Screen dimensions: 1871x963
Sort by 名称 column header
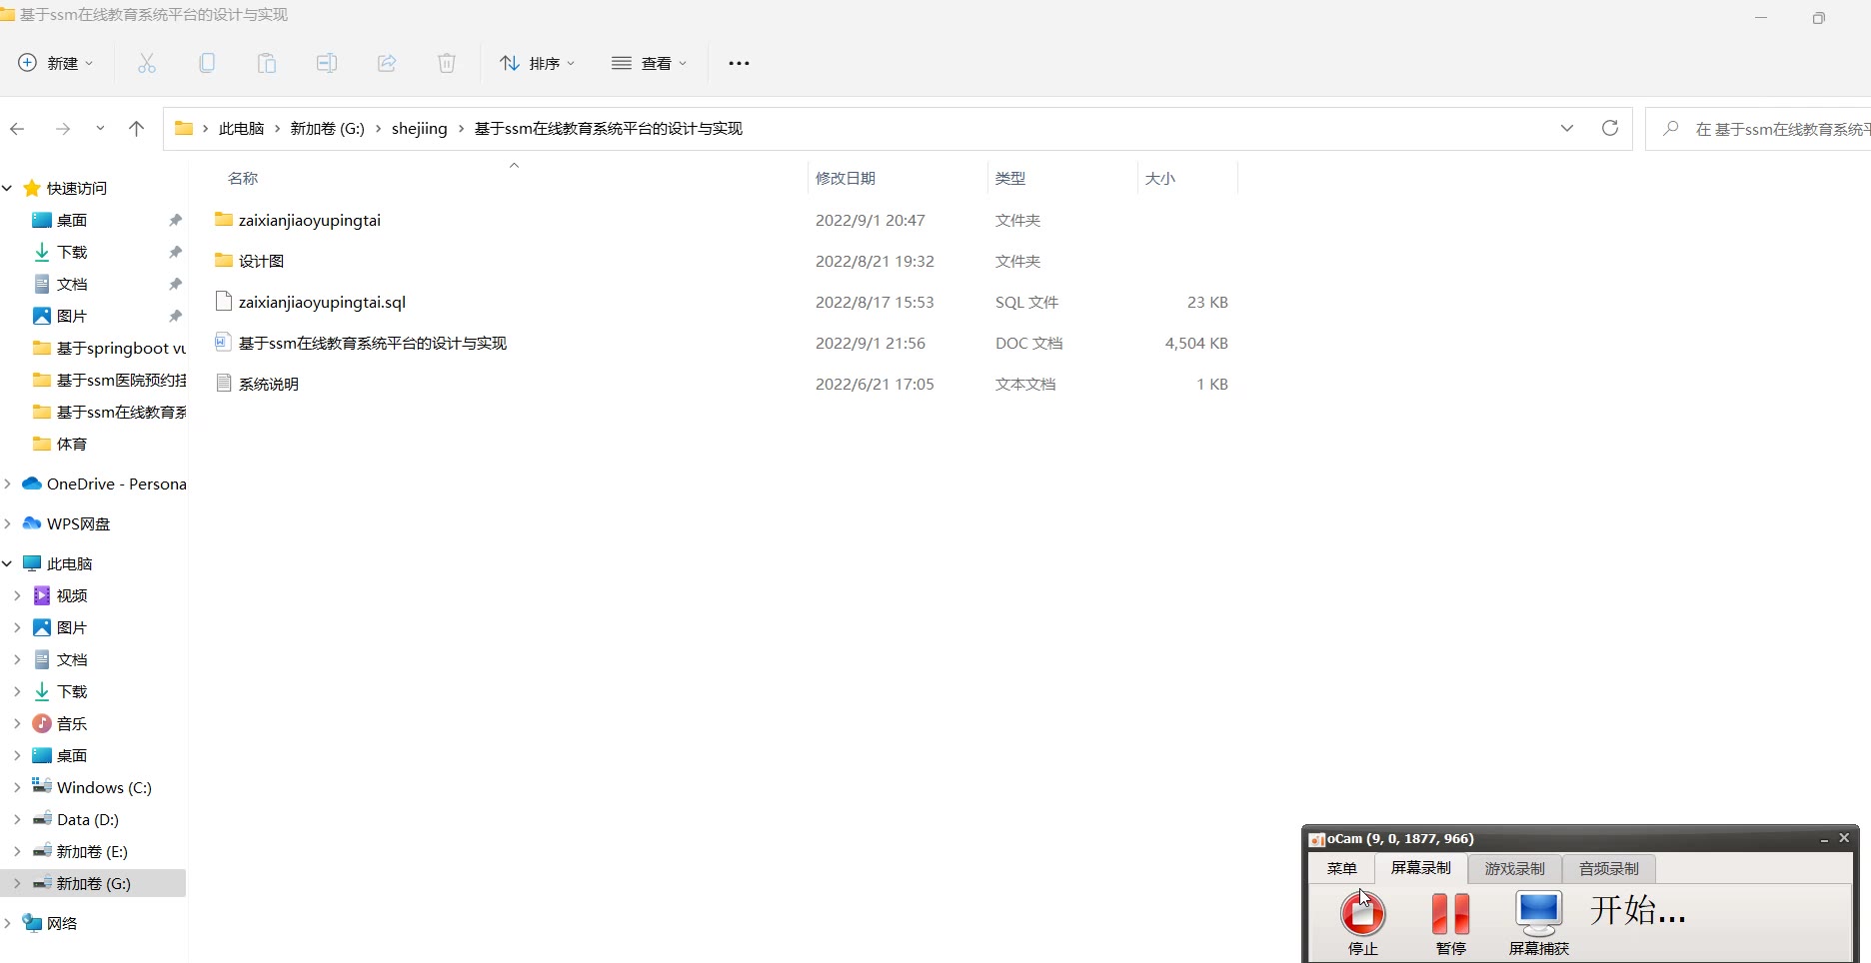pyautogui.click(x=243, y=178)
